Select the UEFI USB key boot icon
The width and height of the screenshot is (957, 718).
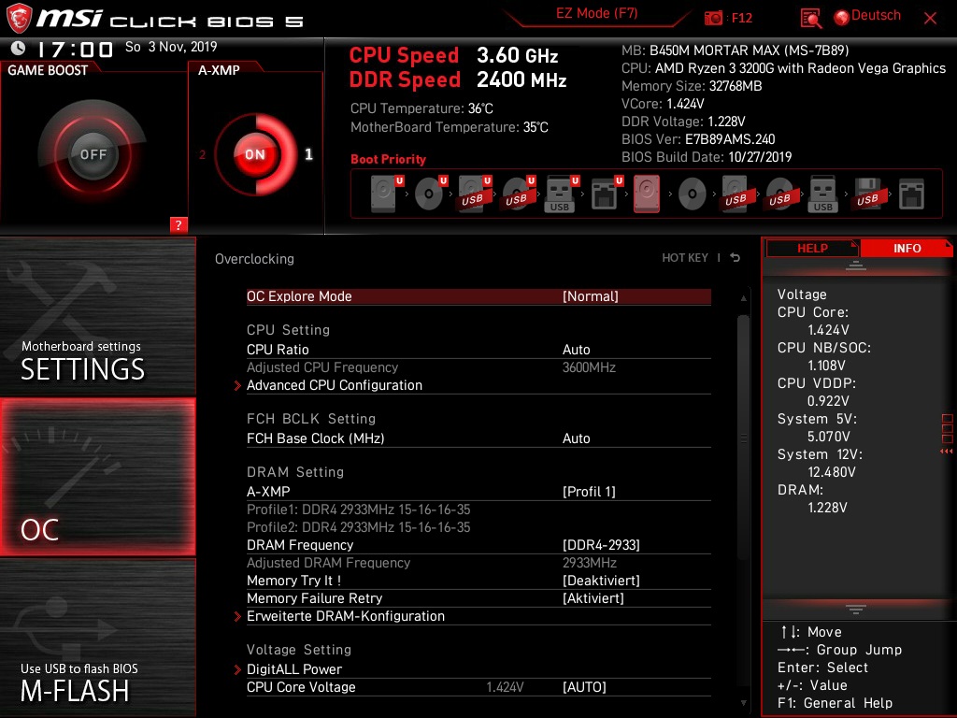click(562, 194)
